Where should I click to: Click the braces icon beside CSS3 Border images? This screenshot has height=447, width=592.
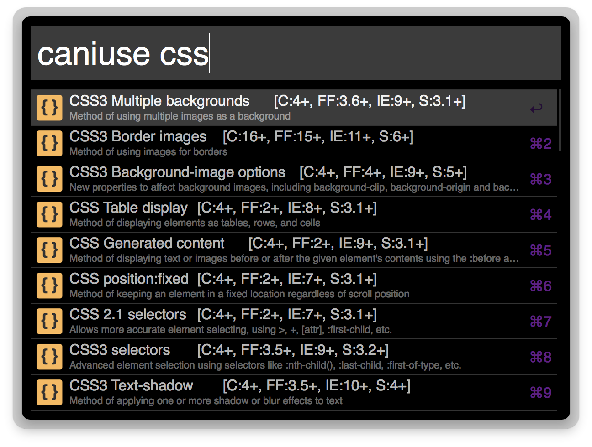[49, 143]
